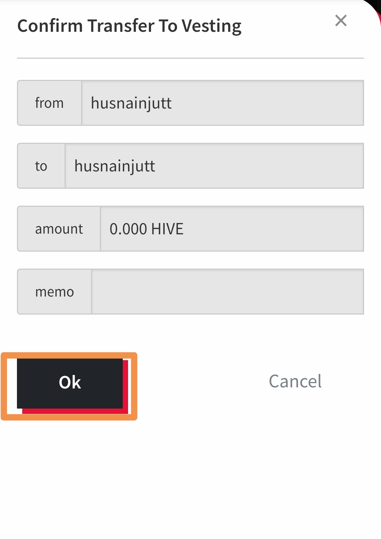Select the to account field showing husnainjutt
381x539 pixels.
[214, 166]
